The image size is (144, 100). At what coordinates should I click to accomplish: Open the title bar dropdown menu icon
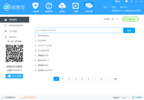[132, 1]
